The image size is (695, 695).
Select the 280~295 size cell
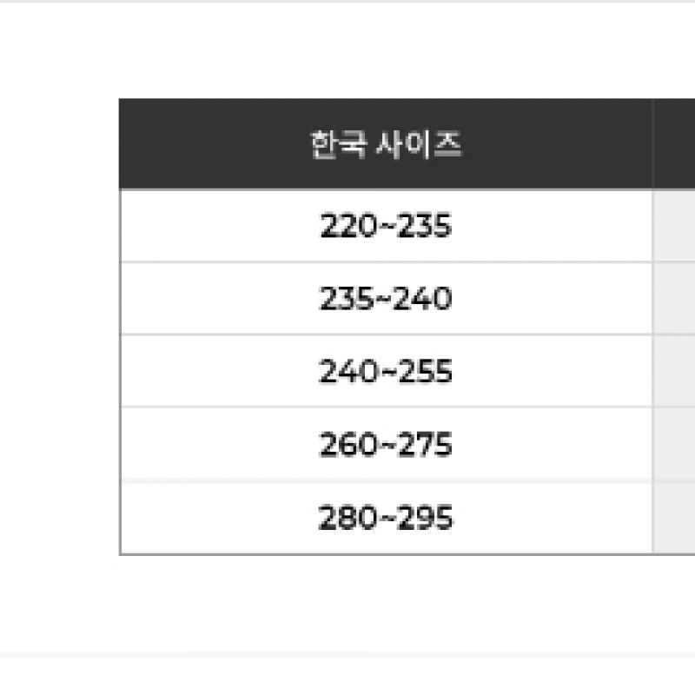tap(386, 519)
